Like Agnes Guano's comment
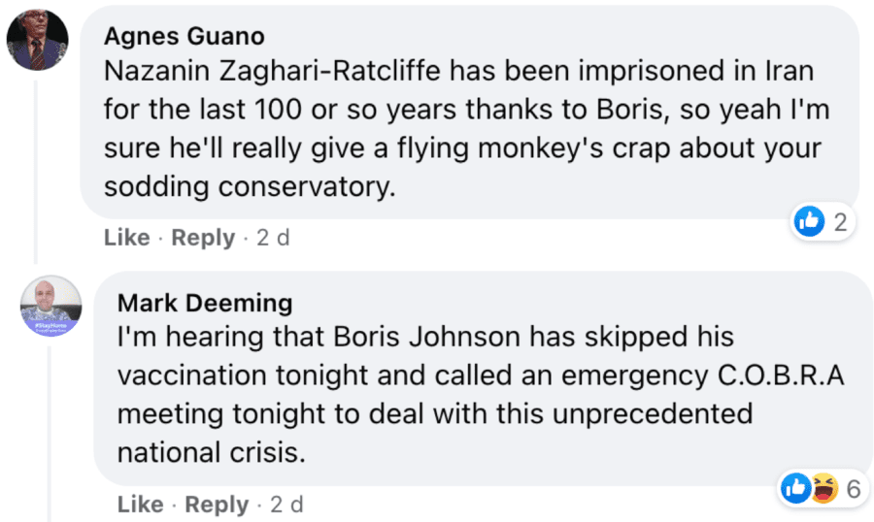The width and height of the screenshot is (874, 522). coord(126,238)
